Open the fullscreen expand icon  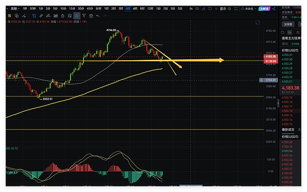coord(236,9)
